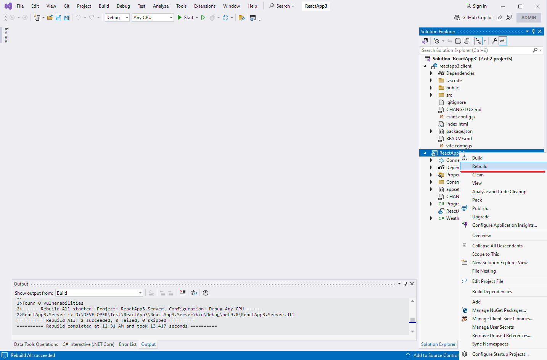Screen dimensions: 547x360
Task: Open the File menu
Action: (x=20, y=6)
